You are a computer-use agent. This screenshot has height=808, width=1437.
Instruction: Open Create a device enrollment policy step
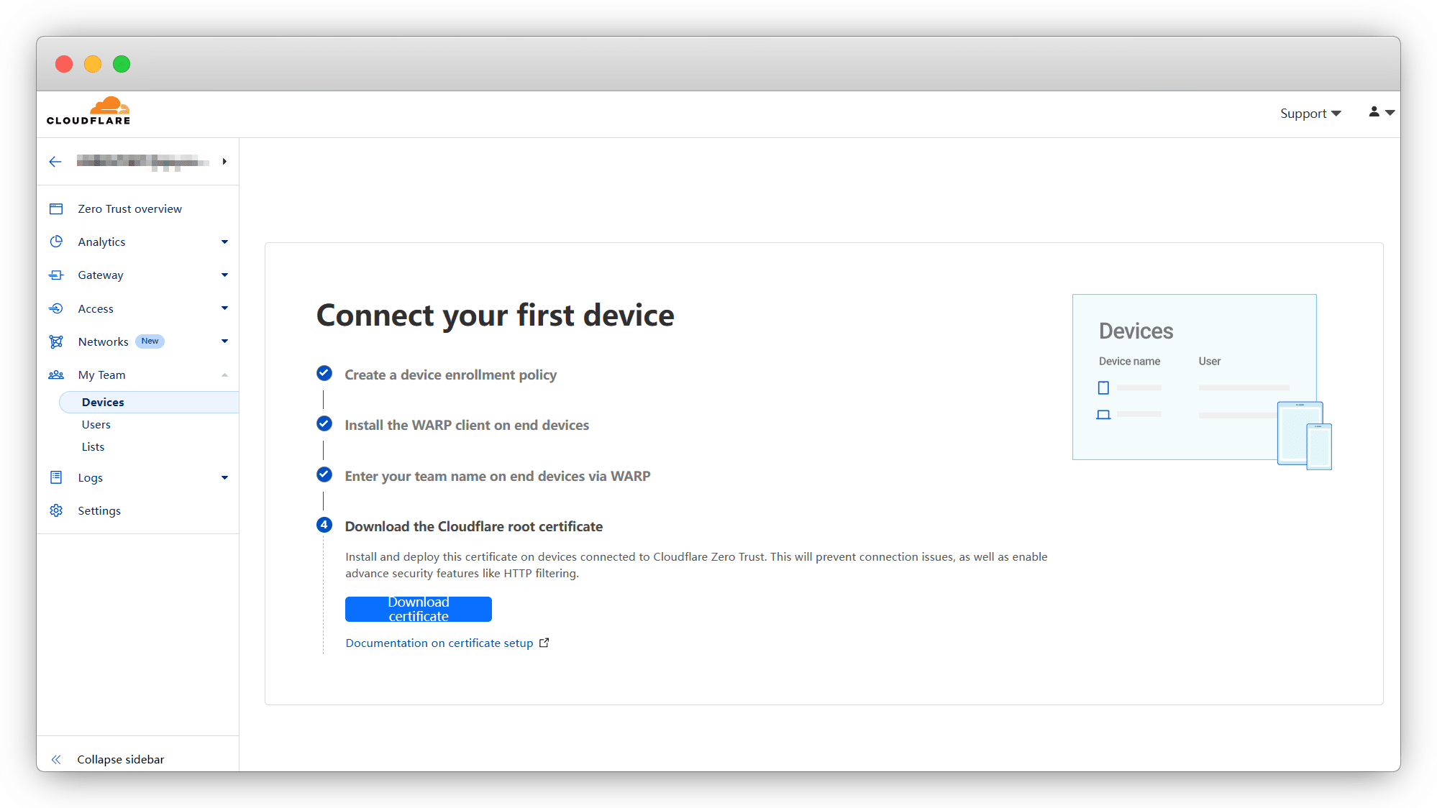click(x=450, y=375)
